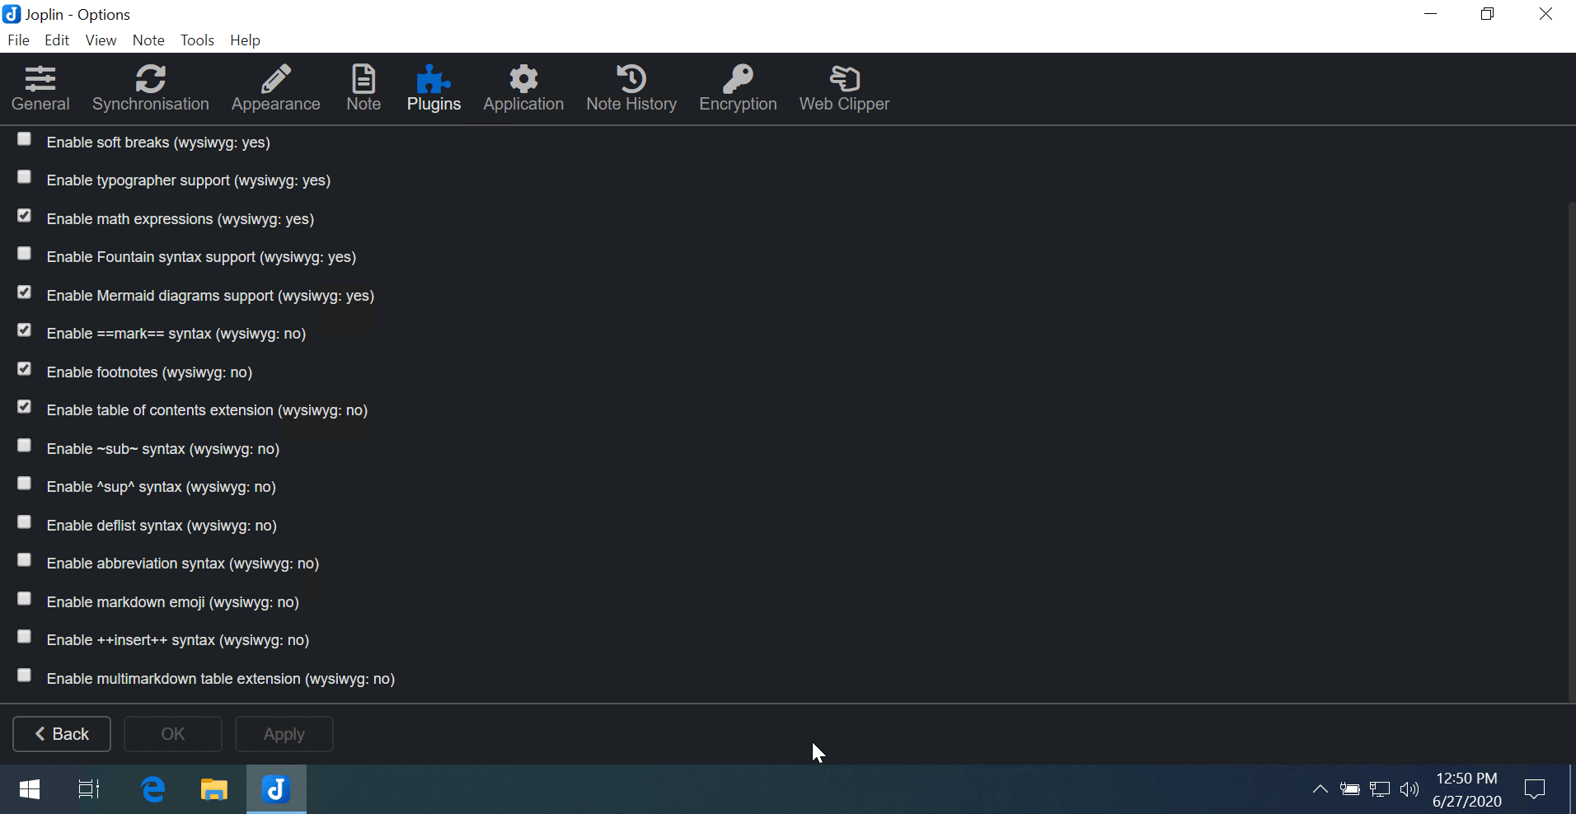
Task: Click the Joplin icon on the taskbar
Action: point(275,788)
